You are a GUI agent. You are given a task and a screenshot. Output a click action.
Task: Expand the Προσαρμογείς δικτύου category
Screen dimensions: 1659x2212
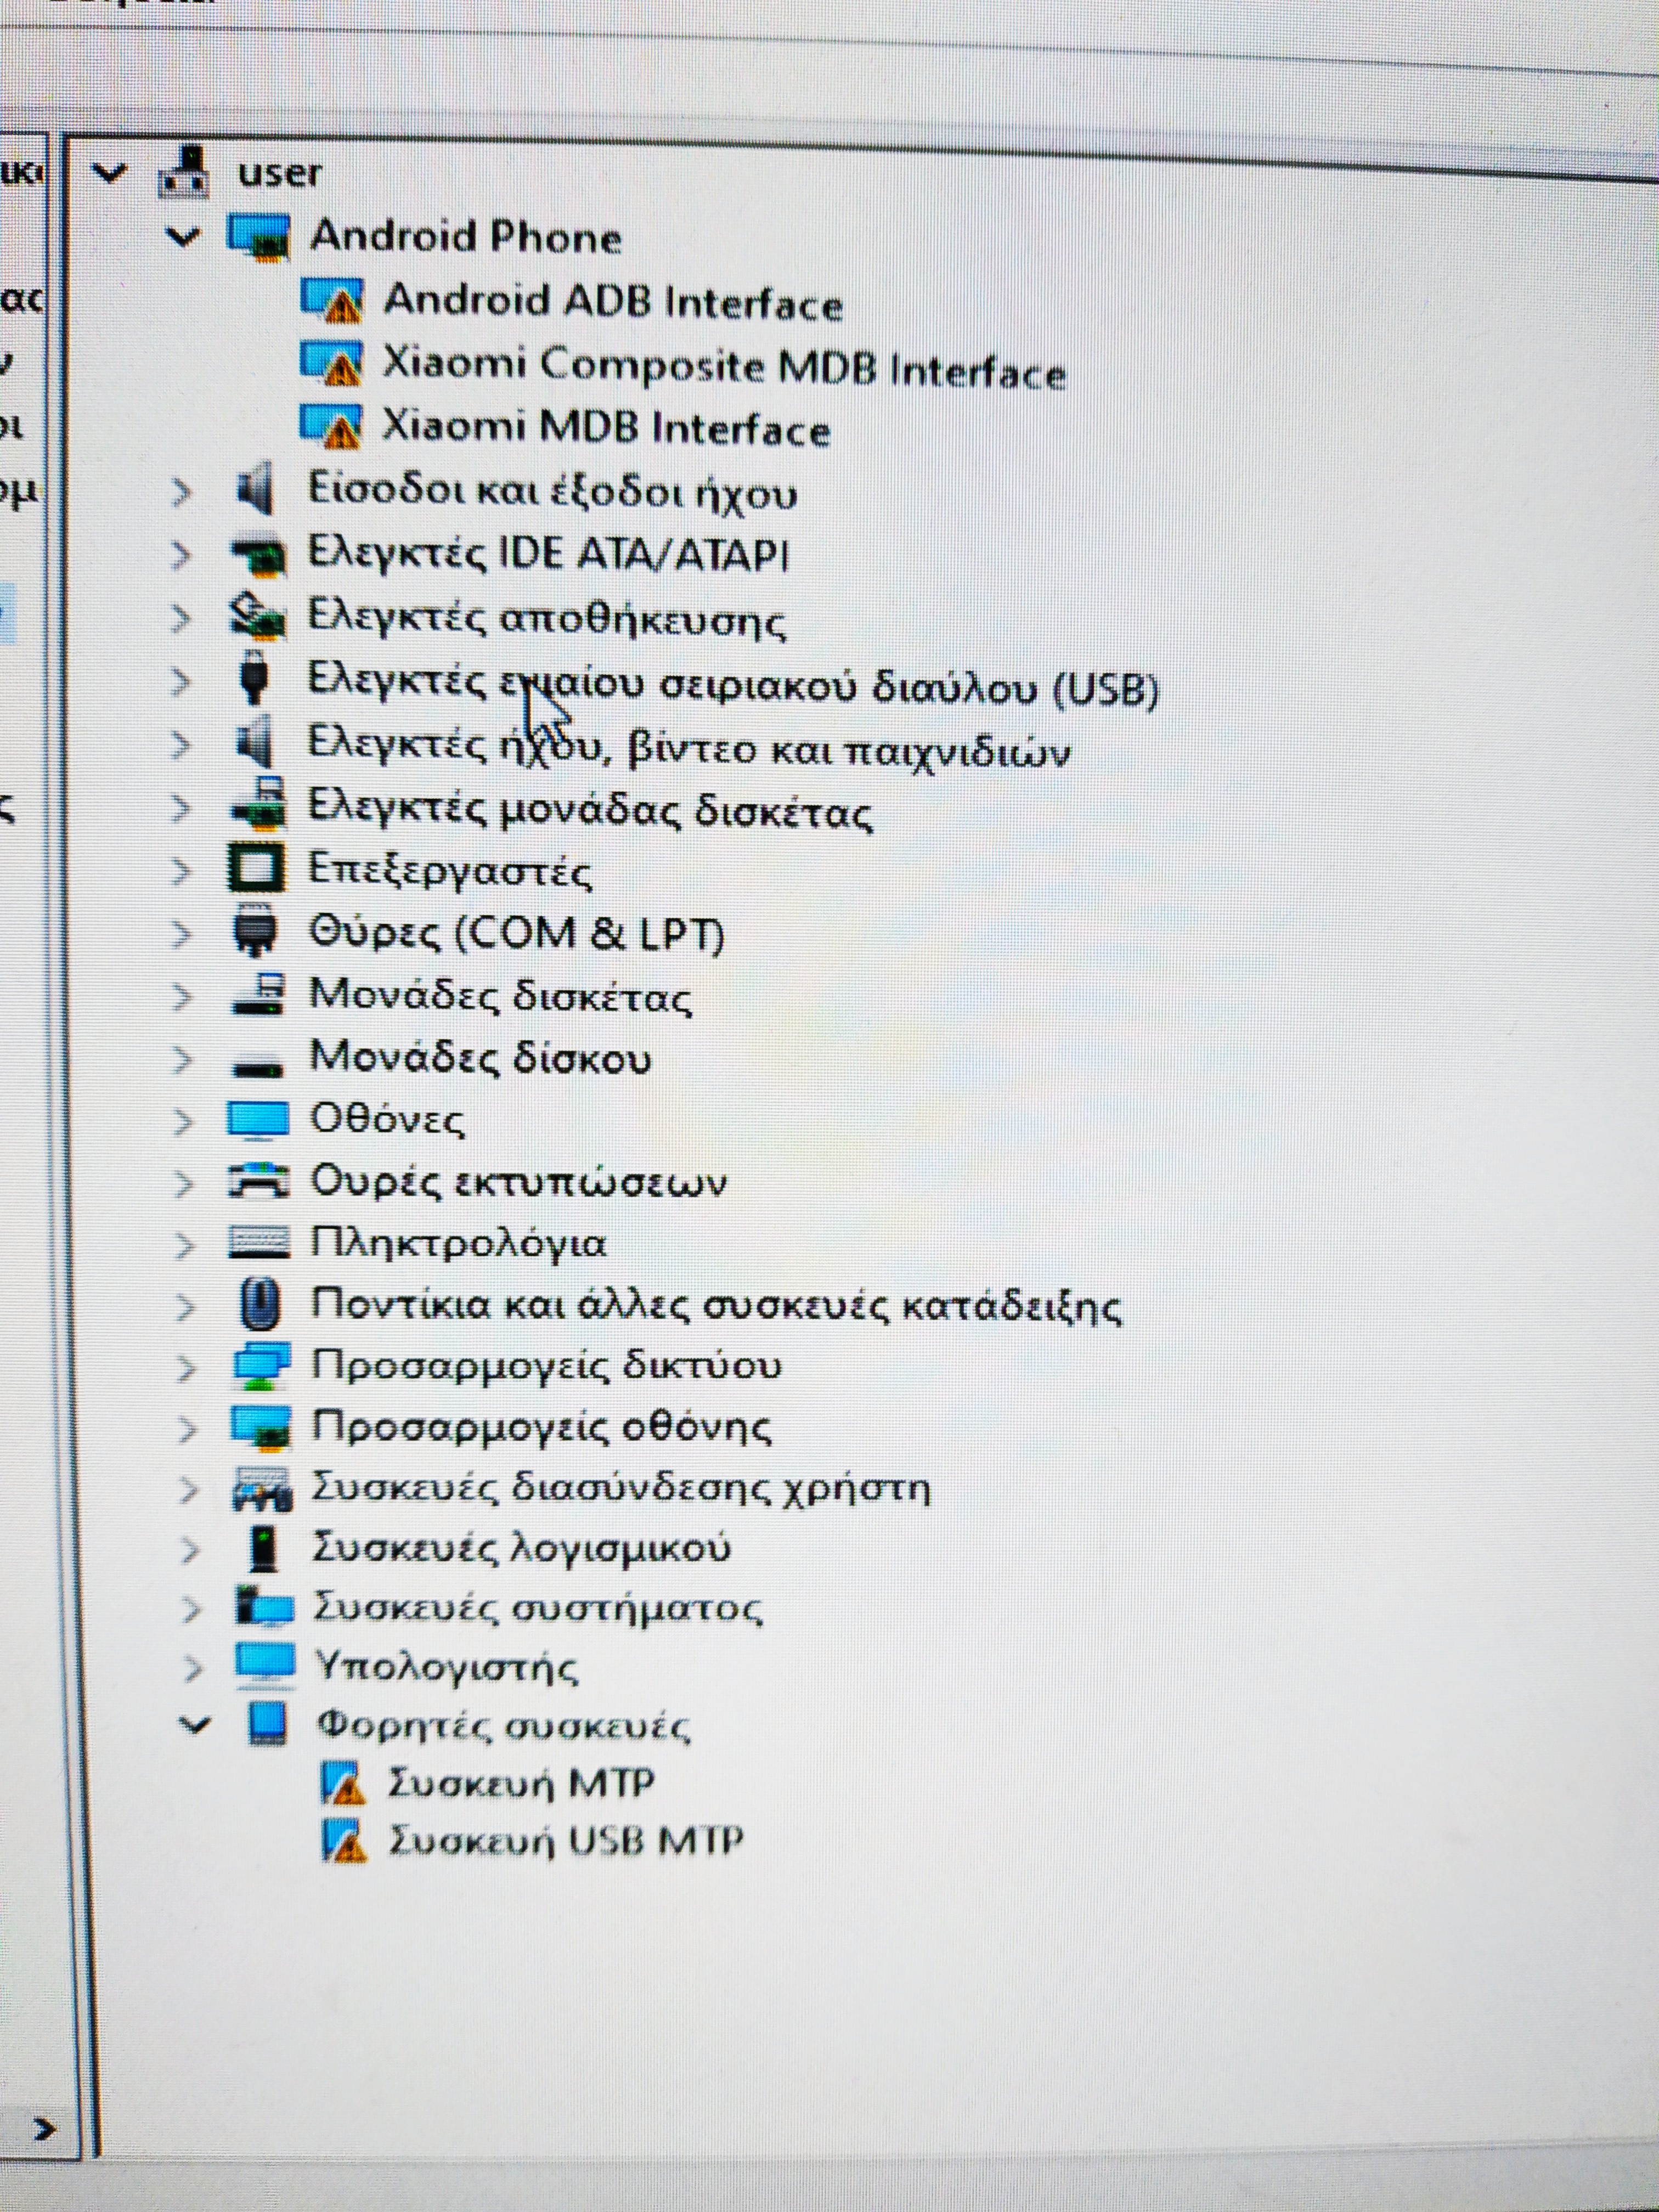click(x=186, y=1367)
